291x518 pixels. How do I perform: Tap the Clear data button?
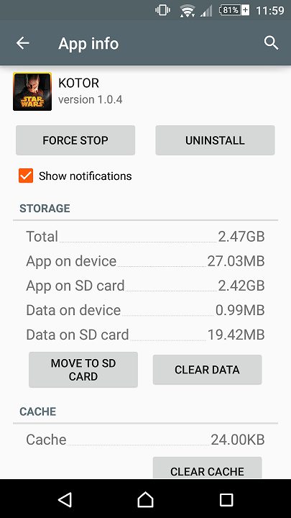[207, 370]
